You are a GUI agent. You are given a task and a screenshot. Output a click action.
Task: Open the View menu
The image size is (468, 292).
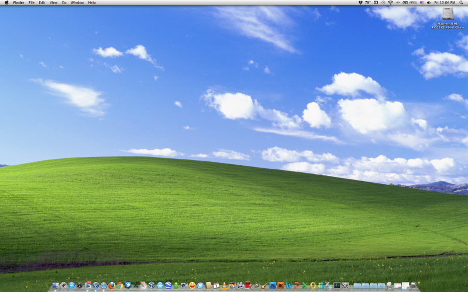[x=53, y=2]
